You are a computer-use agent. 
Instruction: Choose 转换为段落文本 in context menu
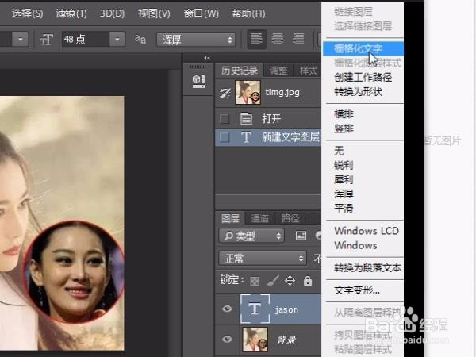point(363,268)
